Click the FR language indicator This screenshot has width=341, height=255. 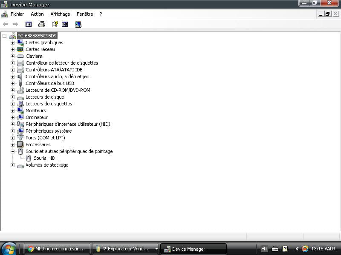point(264,249)
